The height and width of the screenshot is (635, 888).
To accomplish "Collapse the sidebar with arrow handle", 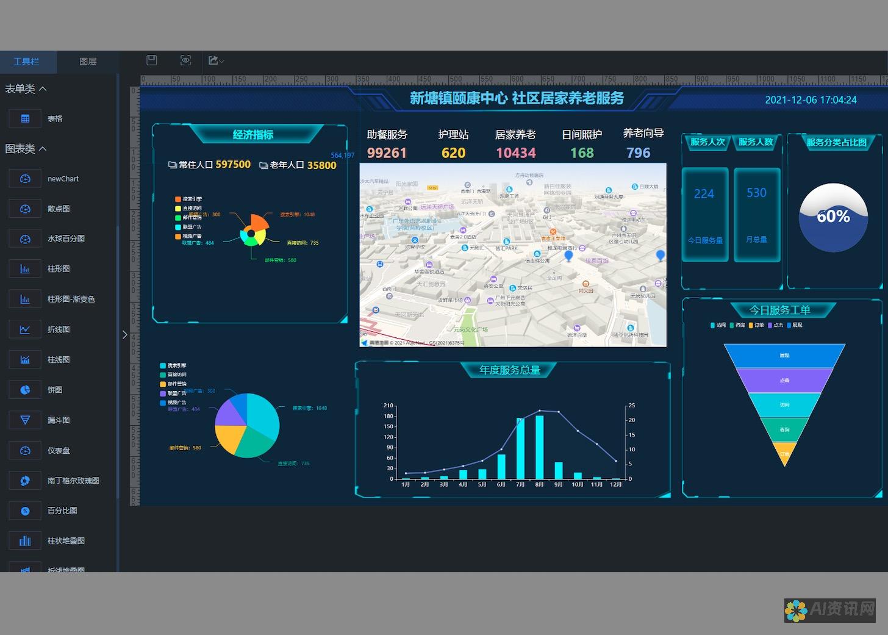I will 124,335.
